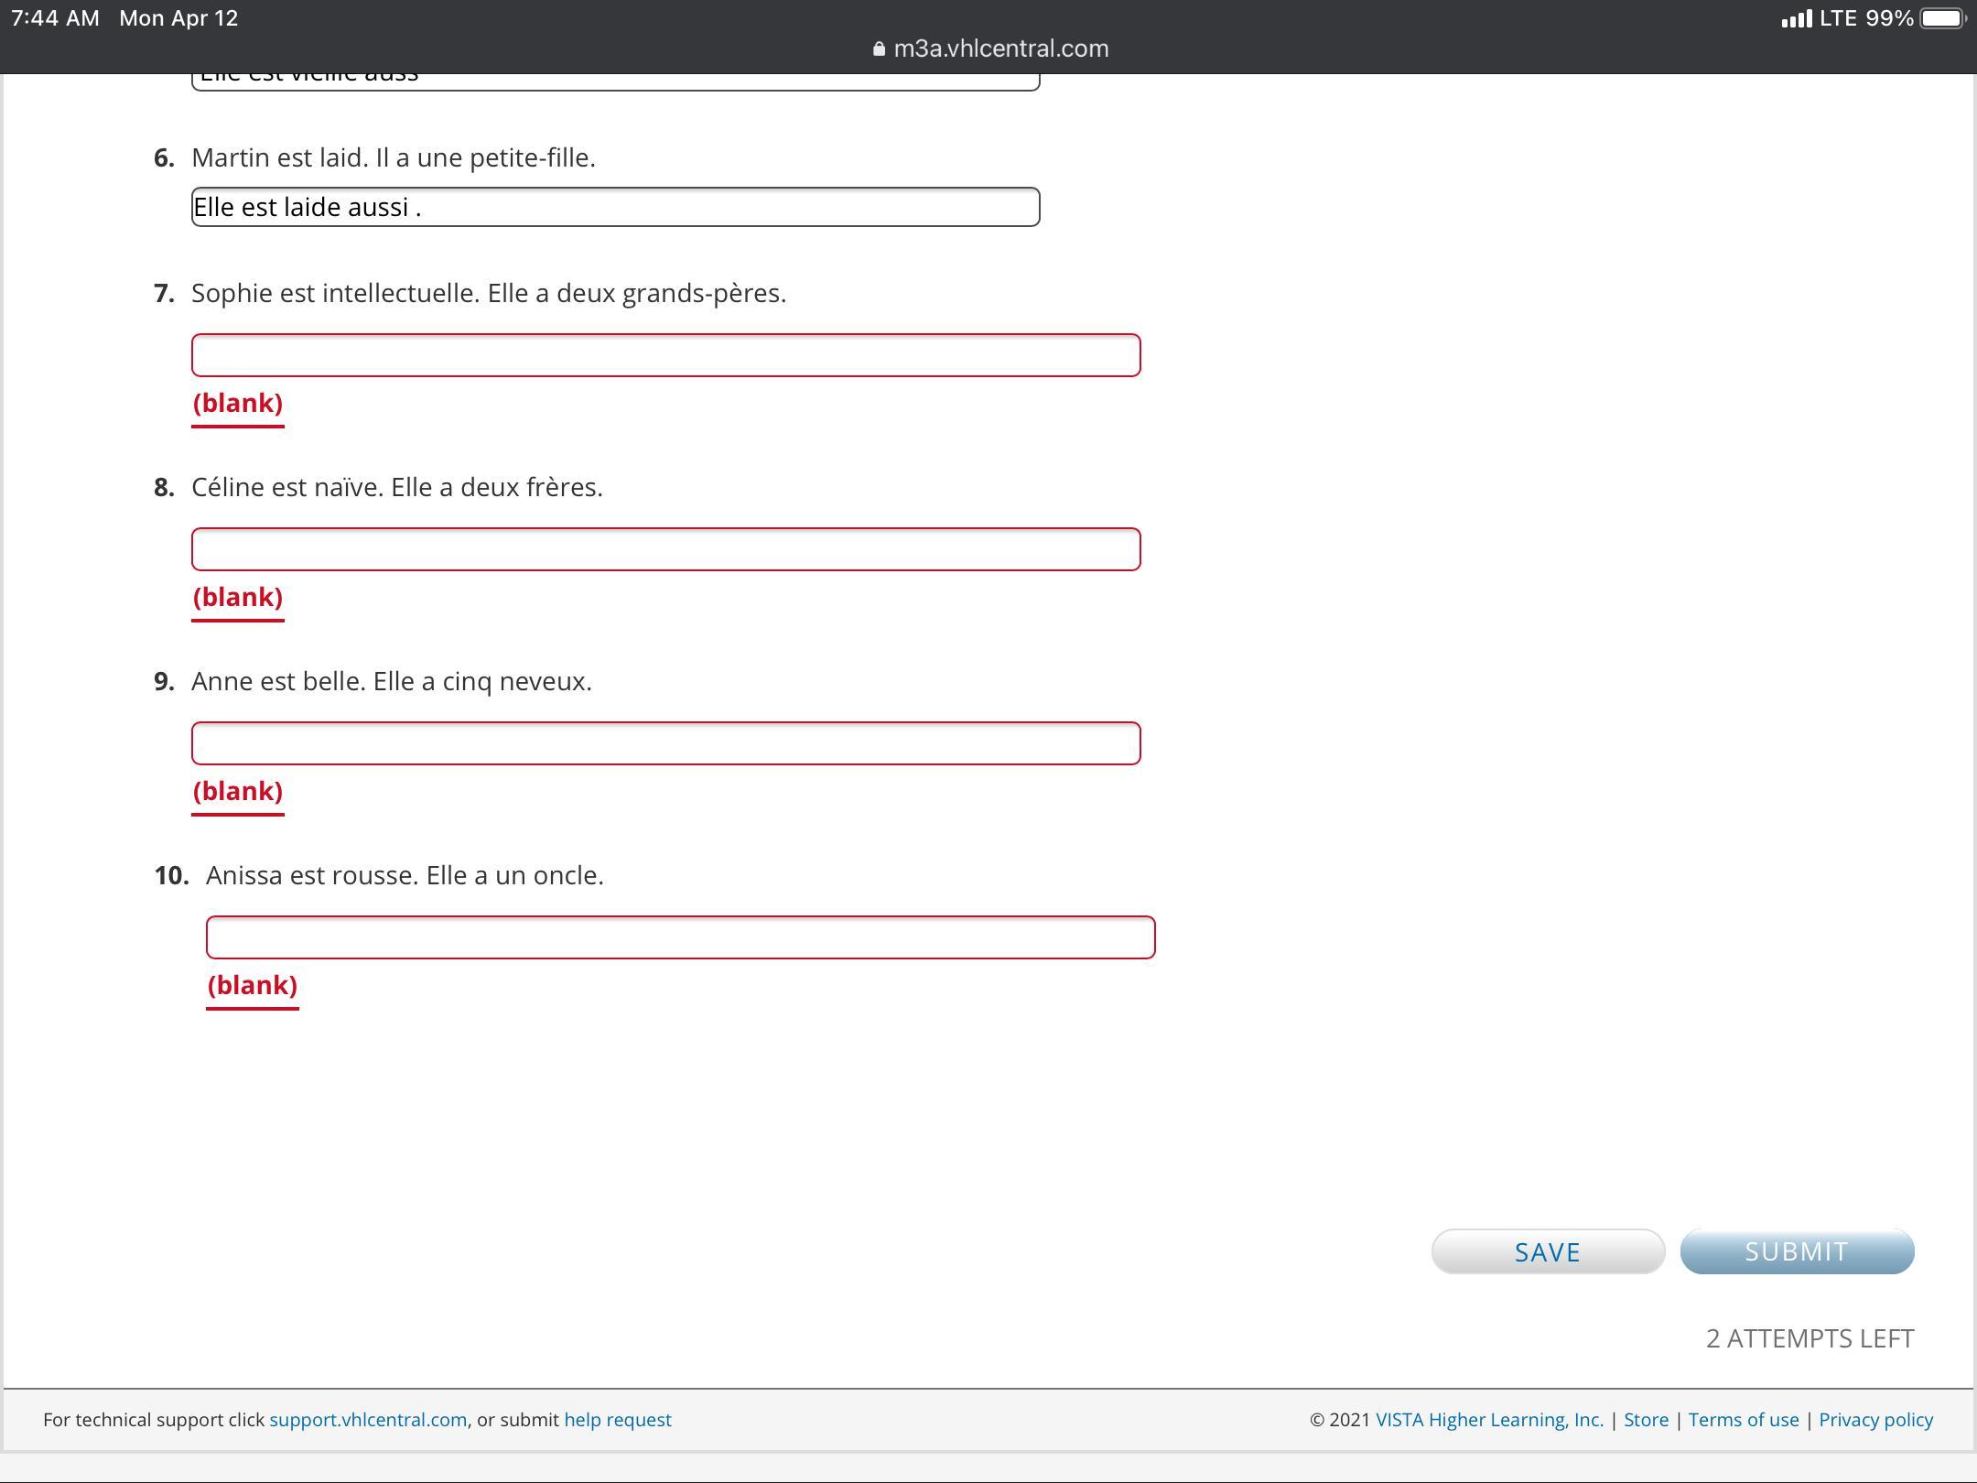Click the m3a.vhlcentral.com address bar
Screen dimensions: 1977x1483
(999, 49)
